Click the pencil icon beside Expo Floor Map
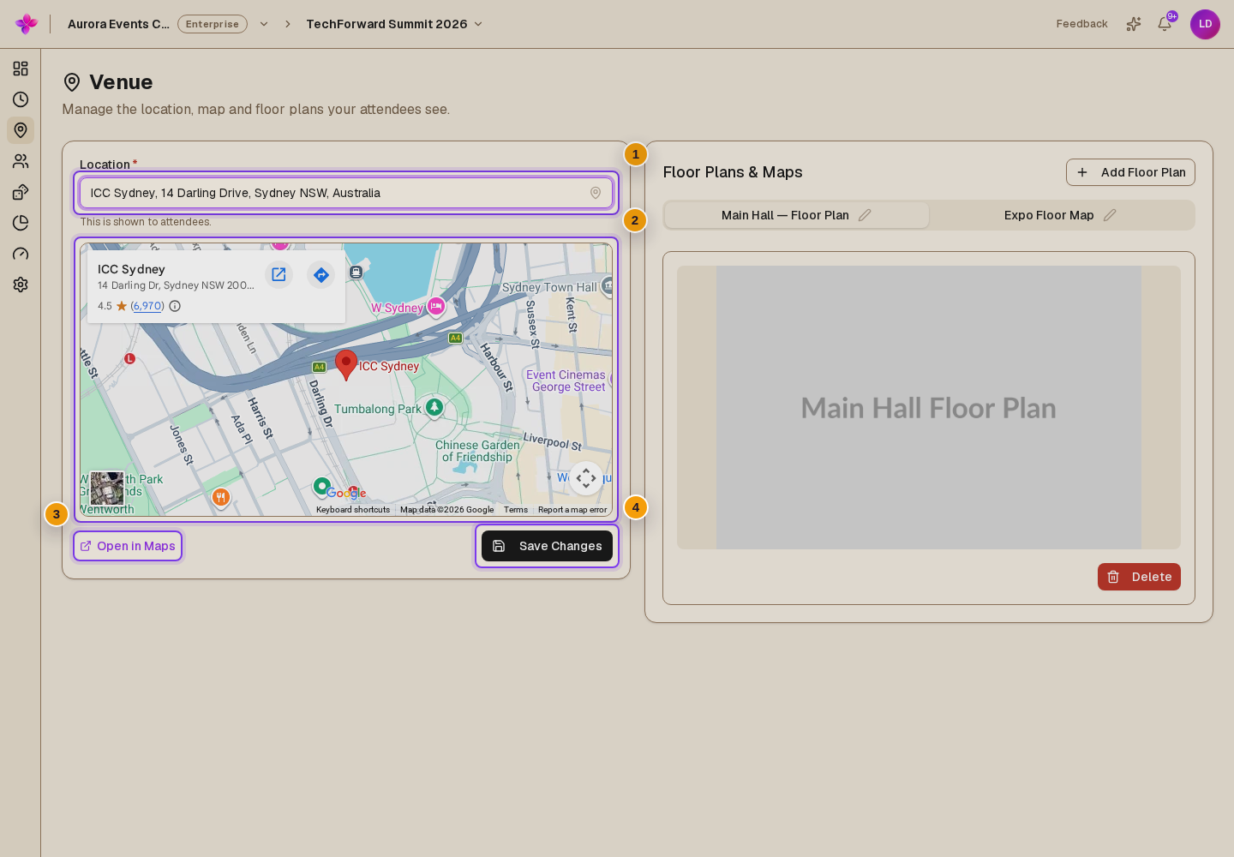The width and height of the screenshot is (1234, 857). [1110, 215]
